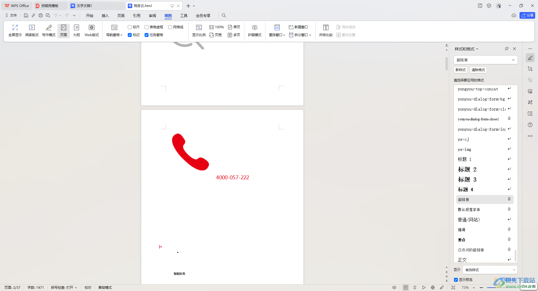This screenshot has width=538, height=291.
Task: Click the document vertical scrollbar thumb
Action: tap(447, 64)
